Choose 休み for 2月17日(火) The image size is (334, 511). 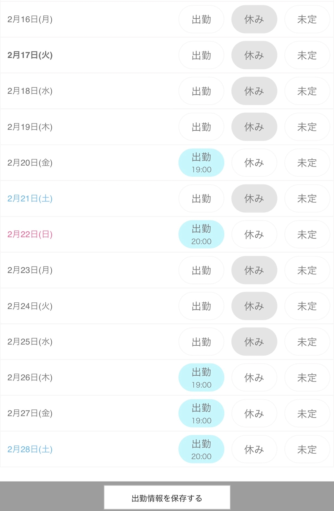coord(254,55)
